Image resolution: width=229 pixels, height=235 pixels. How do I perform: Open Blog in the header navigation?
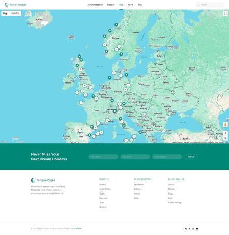click(x=140, y=5)
